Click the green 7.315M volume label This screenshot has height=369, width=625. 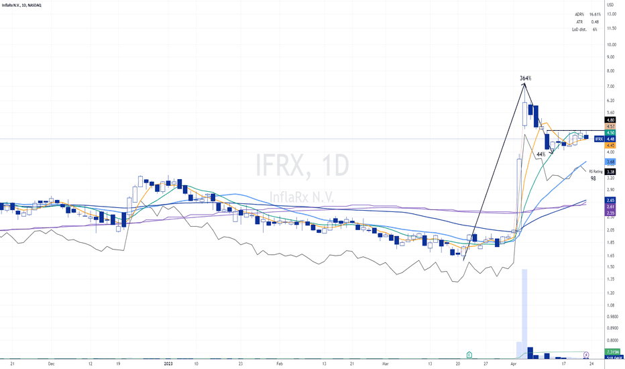613,352
